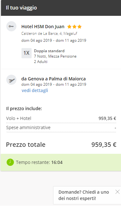Click the green clock timer icon

tap(10, 162)
